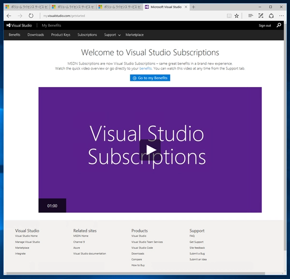Minimize the browser window
The height and width of the screenshot is (279, 290).
(x=260, y=7)
